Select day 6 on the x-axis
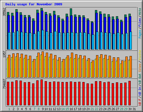This screenshot has width=143, height=112. 30,109
